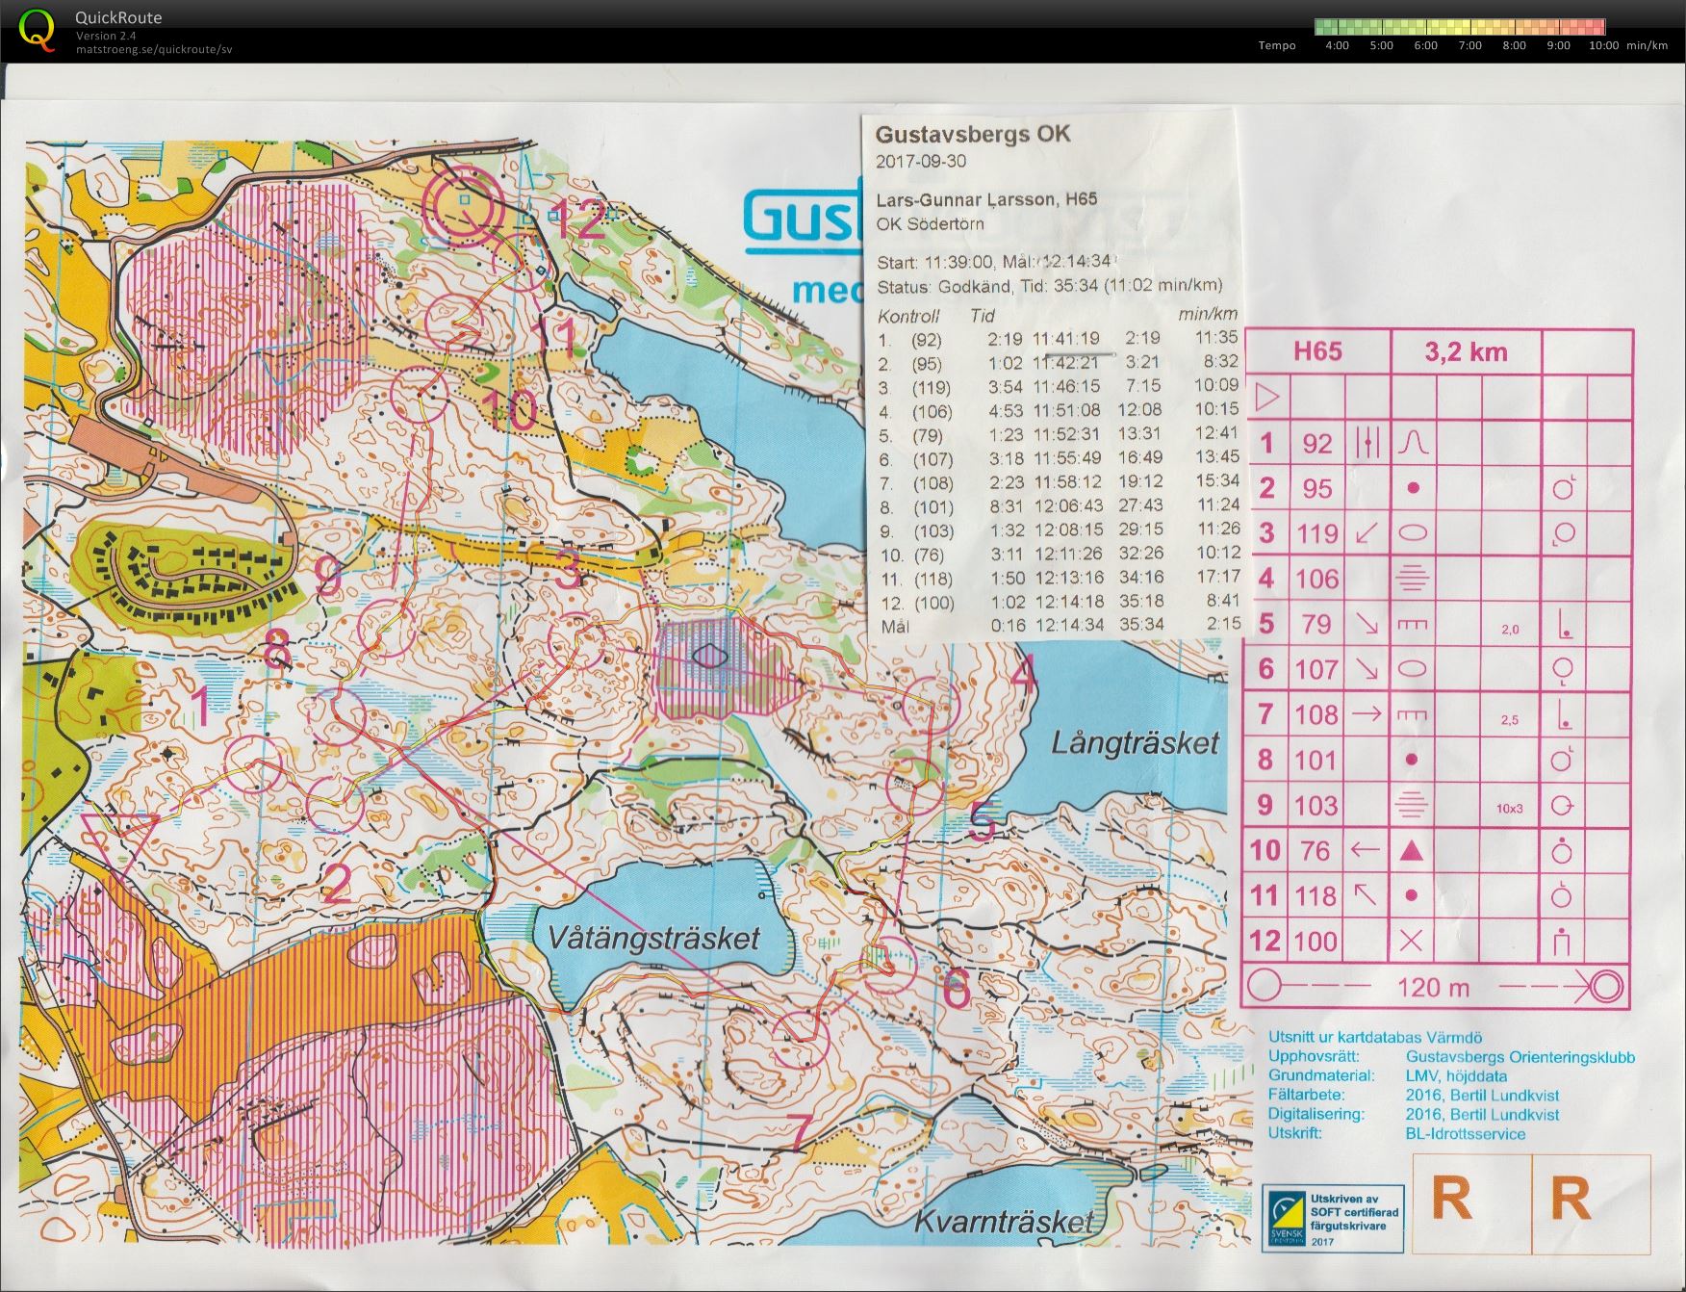The image size is (1686, 1292).
Task: Click the X symbol in control 12 row
Action: [x=1411, y=941]
